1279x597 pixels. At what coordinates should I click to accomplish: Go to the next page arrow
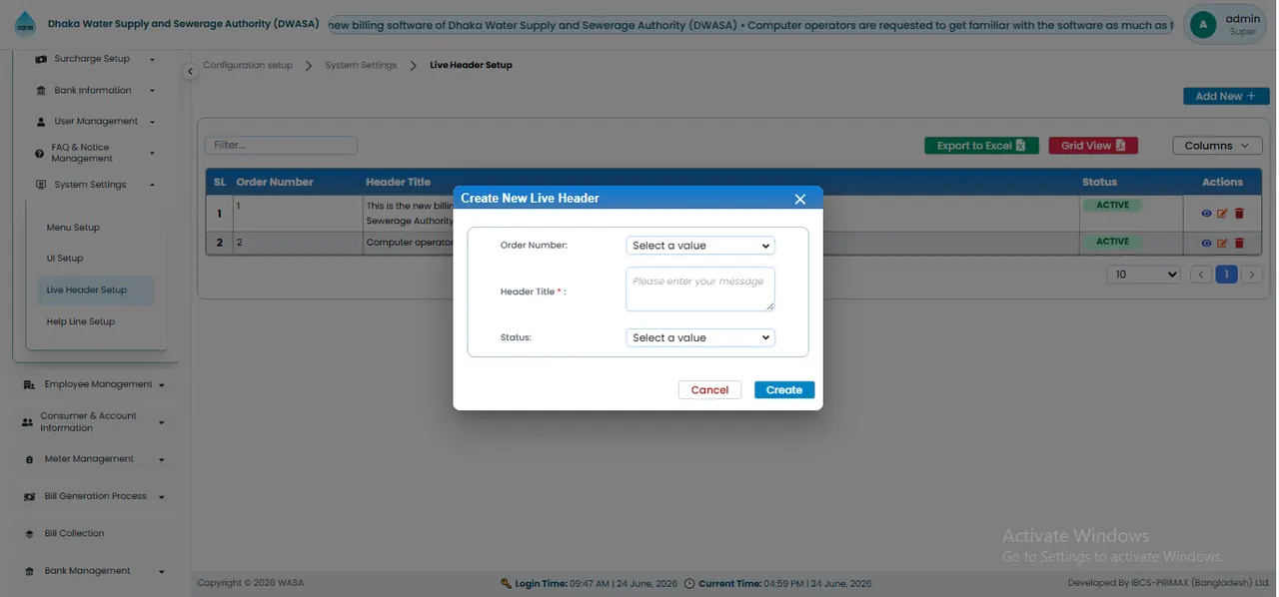click(1252, 275)
